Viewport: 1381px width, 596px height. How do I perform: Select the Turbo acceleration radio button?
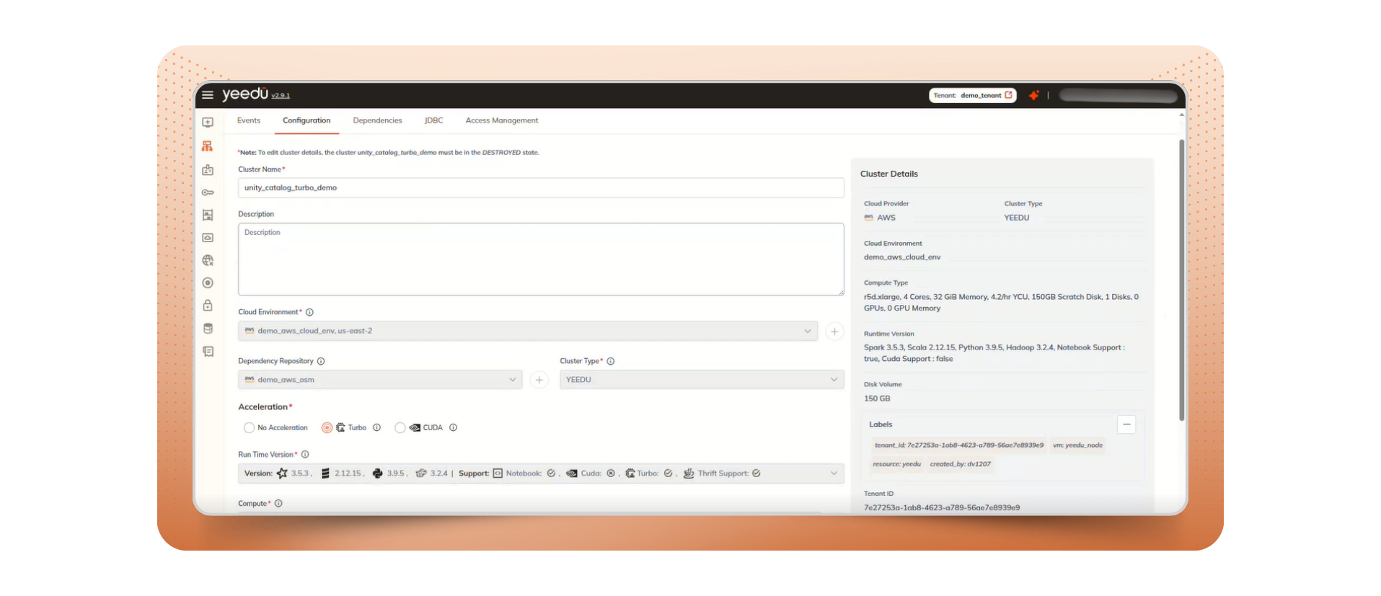327,427
